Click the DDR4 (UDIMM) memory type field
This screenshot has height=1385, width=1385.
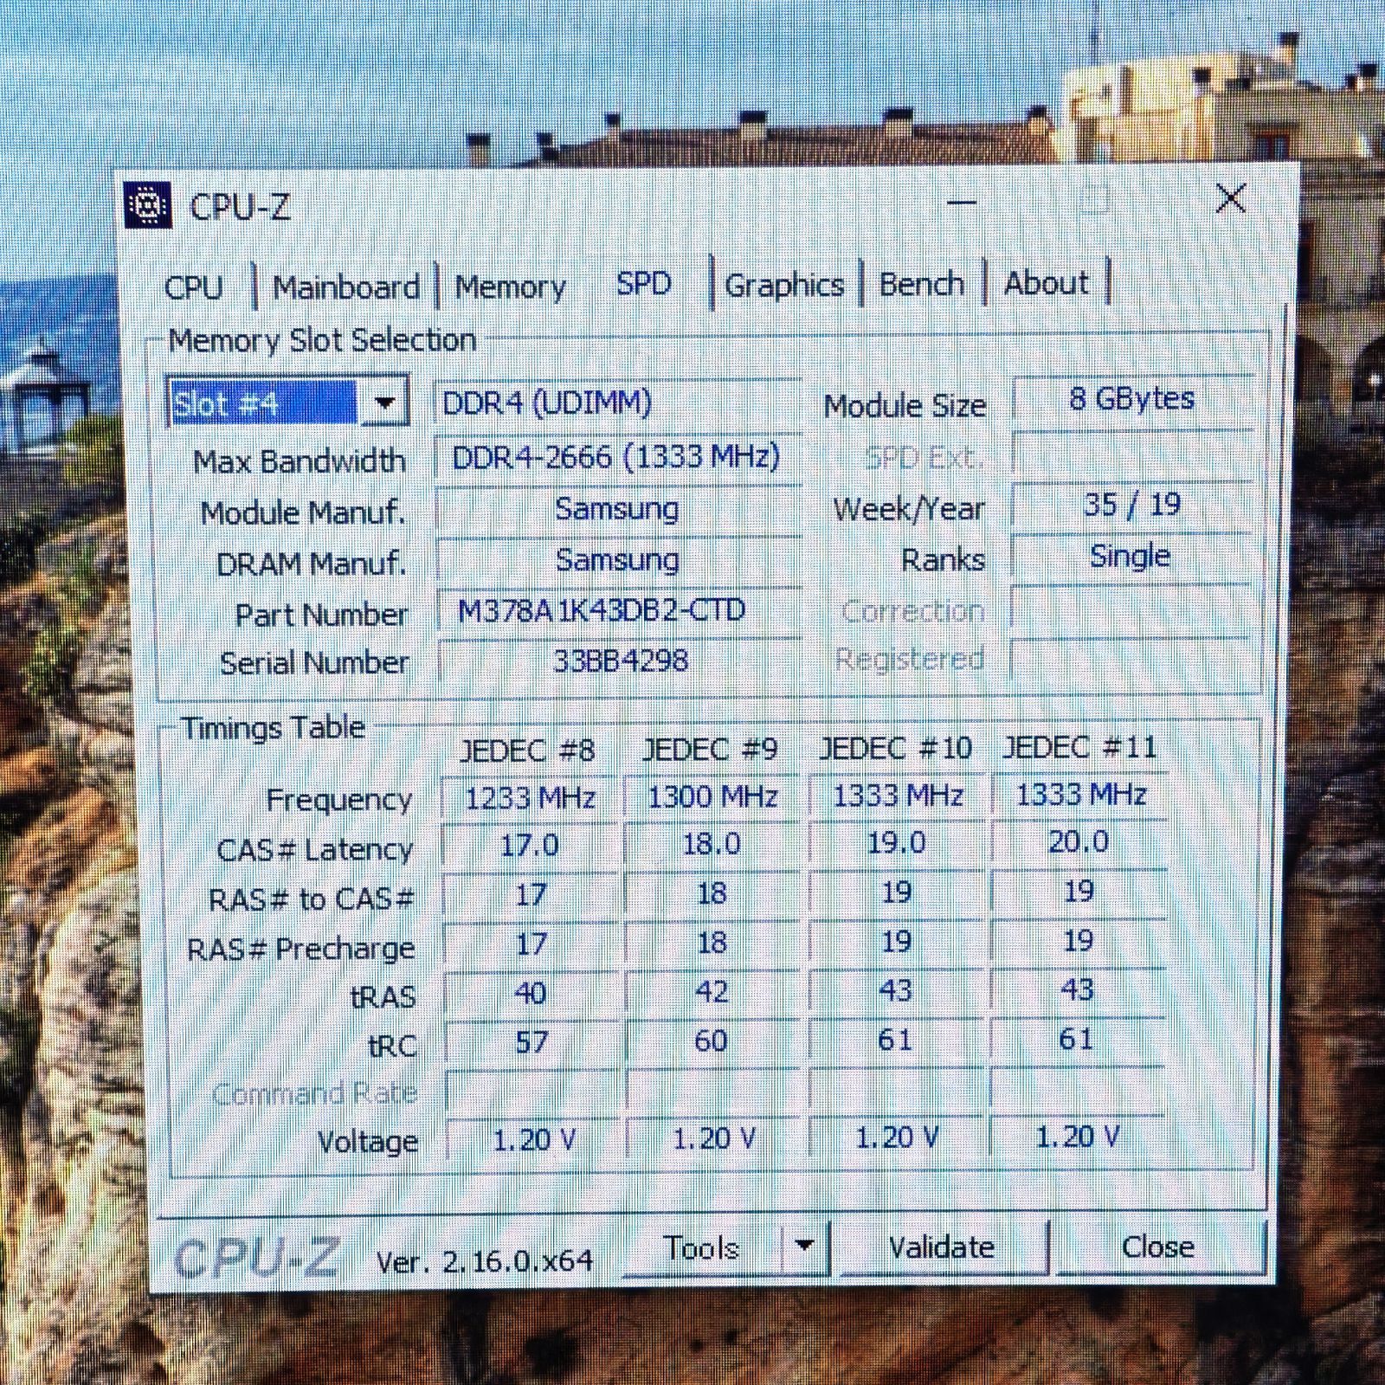point(617,403)
